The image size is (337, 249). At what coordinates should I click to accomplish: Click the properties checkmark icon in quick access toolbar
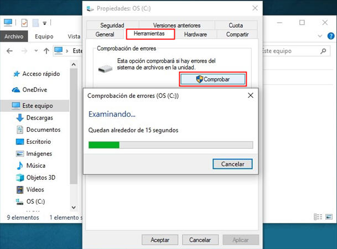(24, 23)
